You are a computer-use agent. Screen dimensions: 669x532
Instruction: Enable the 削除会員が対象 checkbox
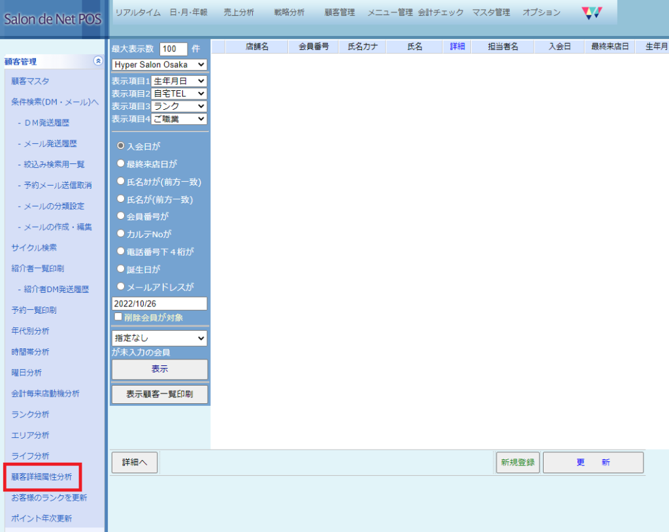tap(118, 317)
